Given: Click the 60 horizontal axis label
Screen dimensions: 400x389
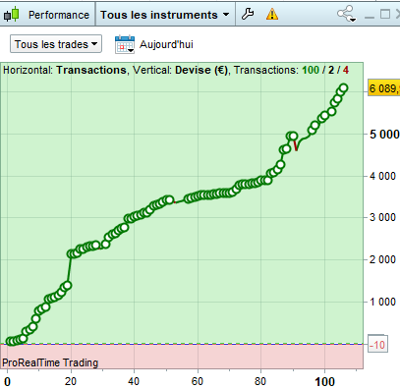Looking at the screenshot, I should tap(198, 381).
